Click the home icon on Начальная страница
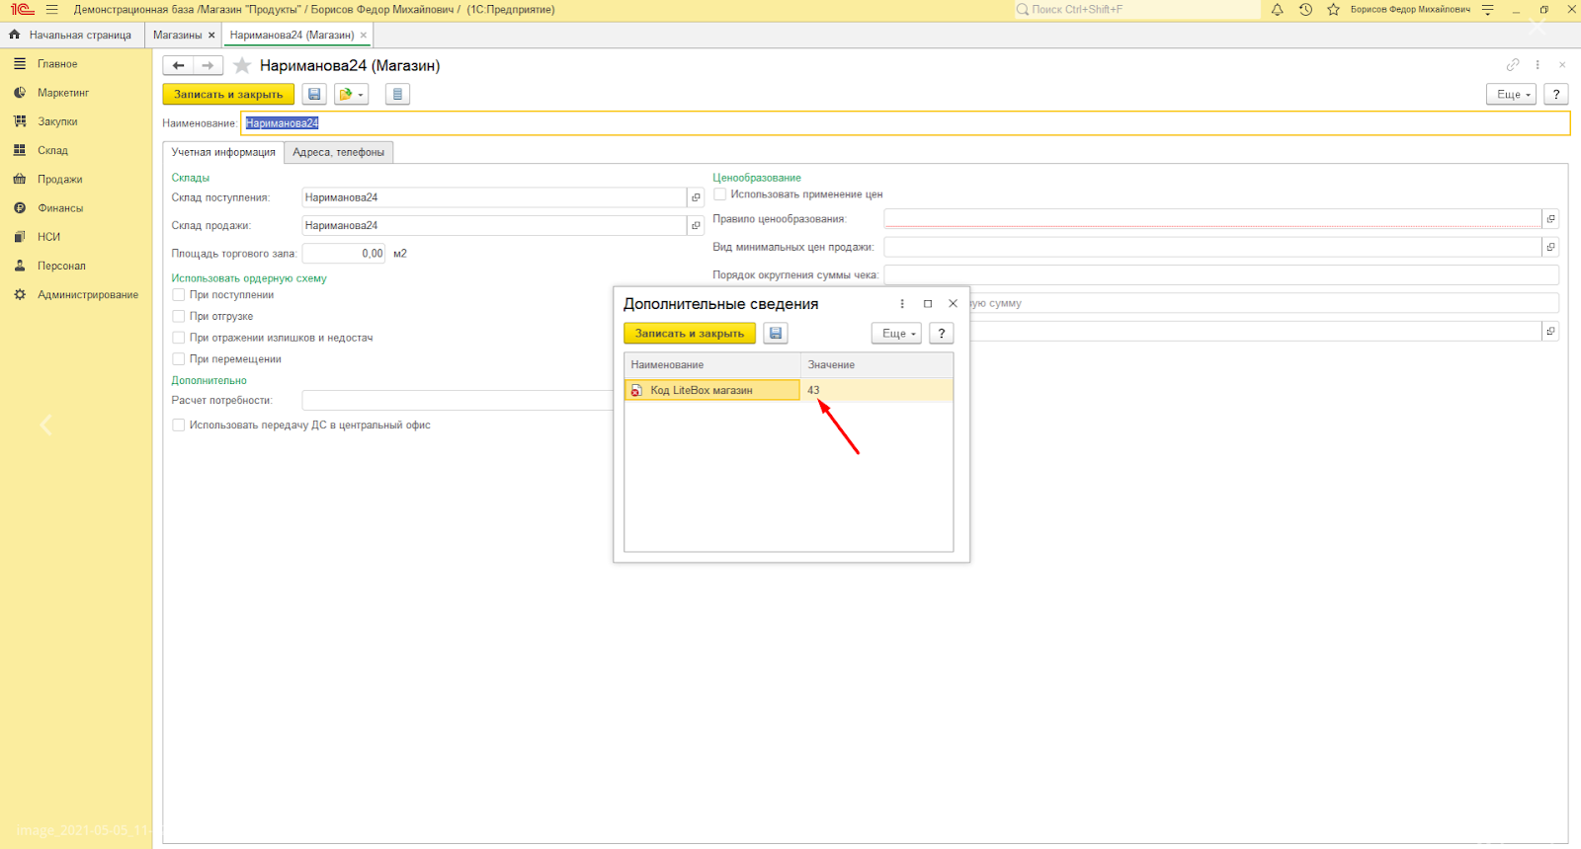The width and height of the screenshot is (1581, 849). point(15,35)
